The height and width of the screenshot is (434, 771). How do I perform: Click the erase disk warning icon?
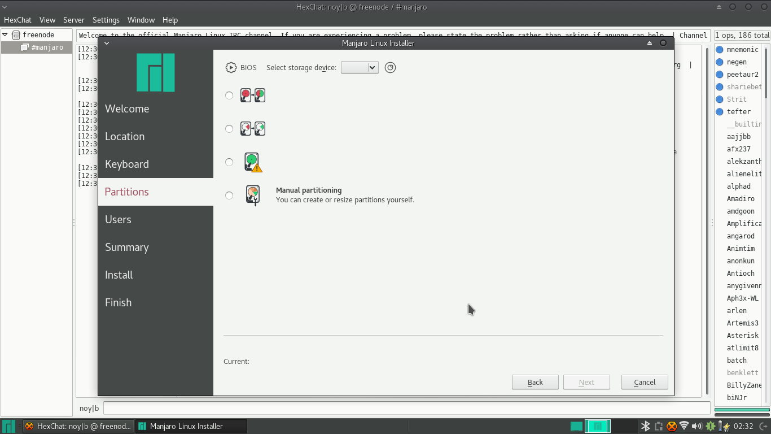click(253, 162)
